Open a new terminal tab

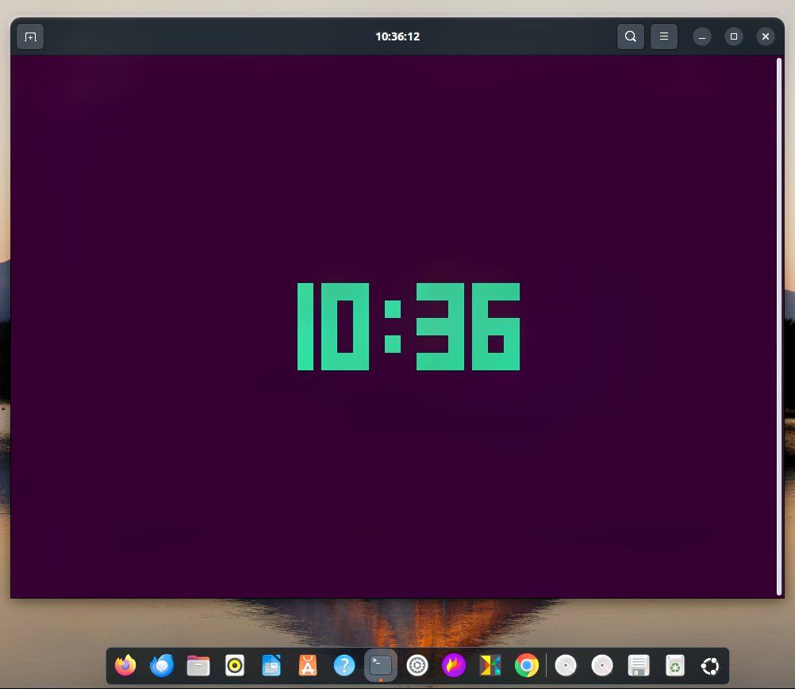tap(30, 36)
